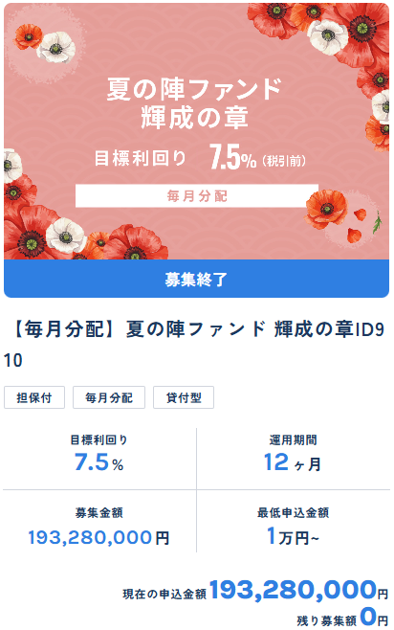Click the banner title 輝成の章 text
Viewport: 394px width, 630px height.
click(x=194, y=118)
